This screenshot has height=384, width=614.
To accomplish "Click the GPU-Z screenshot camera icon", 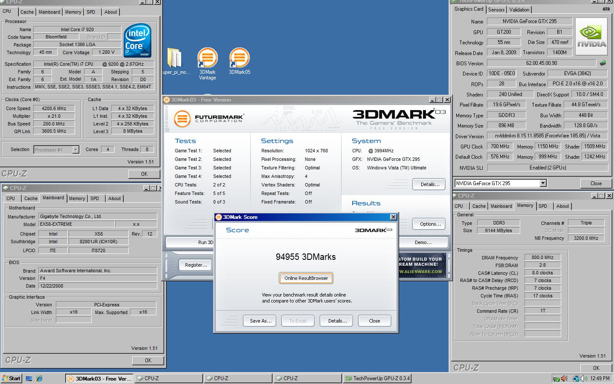I will (x=606, y=9).
